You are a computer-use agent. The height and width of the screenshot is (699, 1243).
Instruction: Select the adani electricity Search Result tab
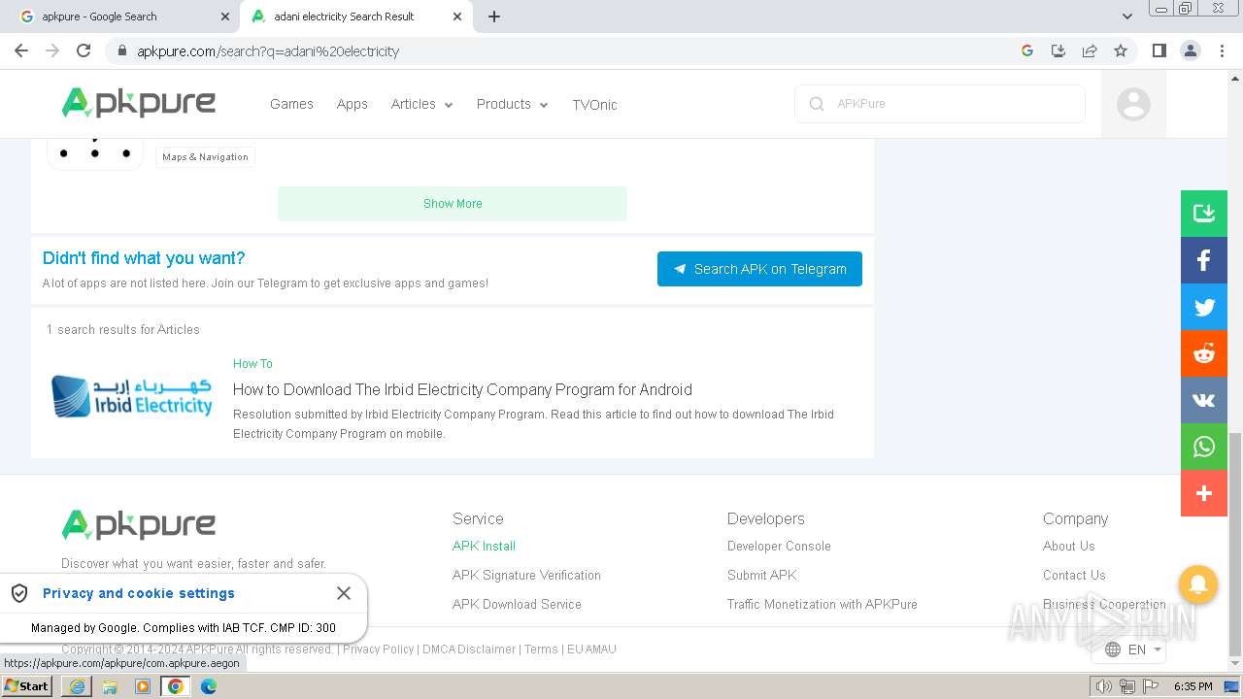tap(355, 17)
